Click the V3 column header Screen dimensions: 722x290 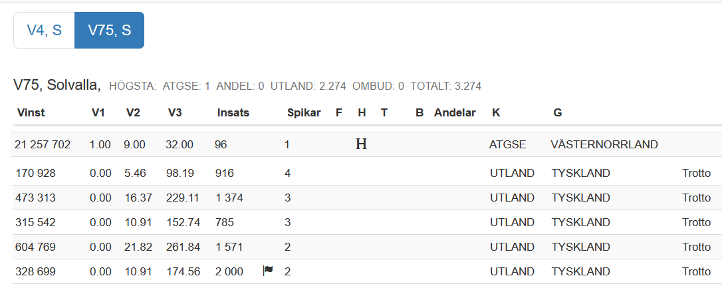(175, 113)
